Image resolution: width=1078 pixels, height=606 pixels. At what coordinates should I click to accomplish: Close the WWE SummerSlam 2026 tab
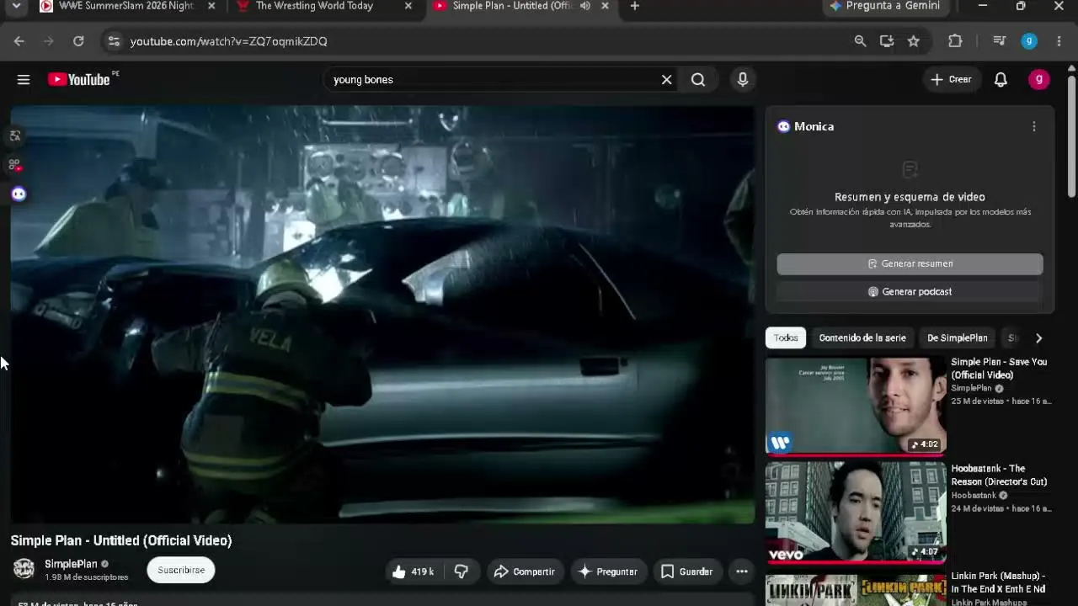click(211, 6)
